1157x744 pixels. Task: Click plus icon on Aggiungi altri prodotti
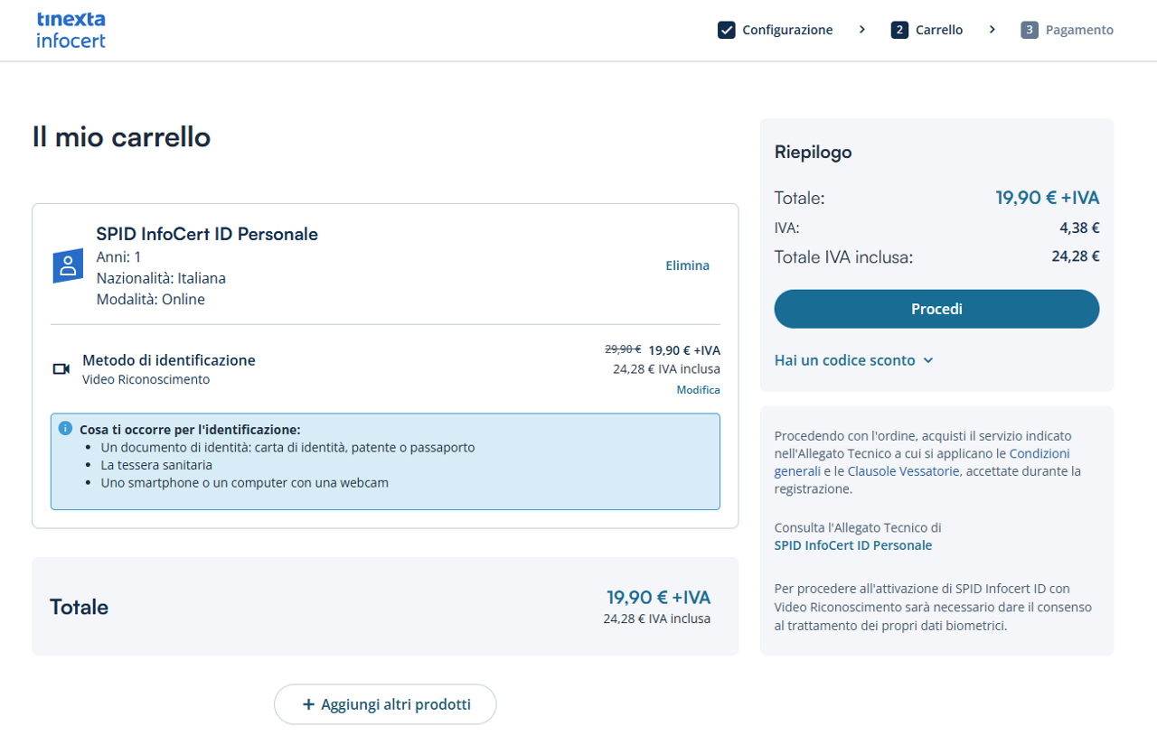coord(308,704)
